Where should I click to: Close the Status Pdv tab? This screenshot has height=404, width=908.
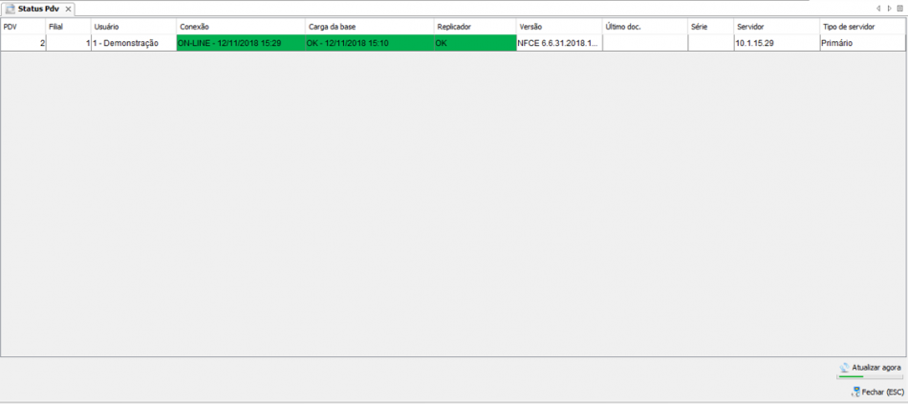pyautogui.click(x=68, y=9)
